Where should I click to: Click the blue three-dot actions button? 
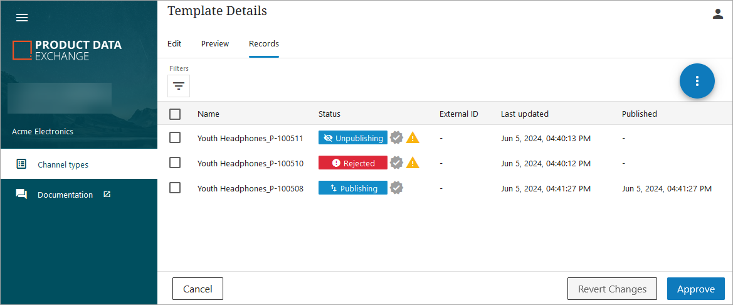pos(697,81)
